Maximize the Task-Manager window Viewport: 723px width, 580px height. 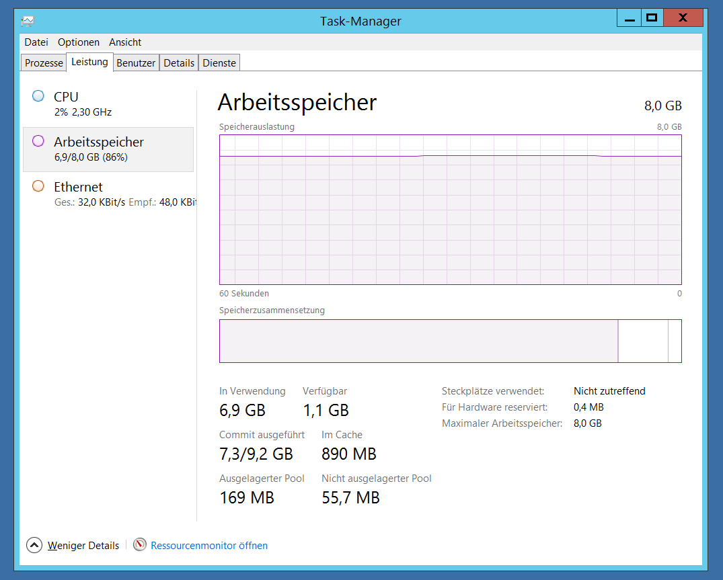[652, 18]
